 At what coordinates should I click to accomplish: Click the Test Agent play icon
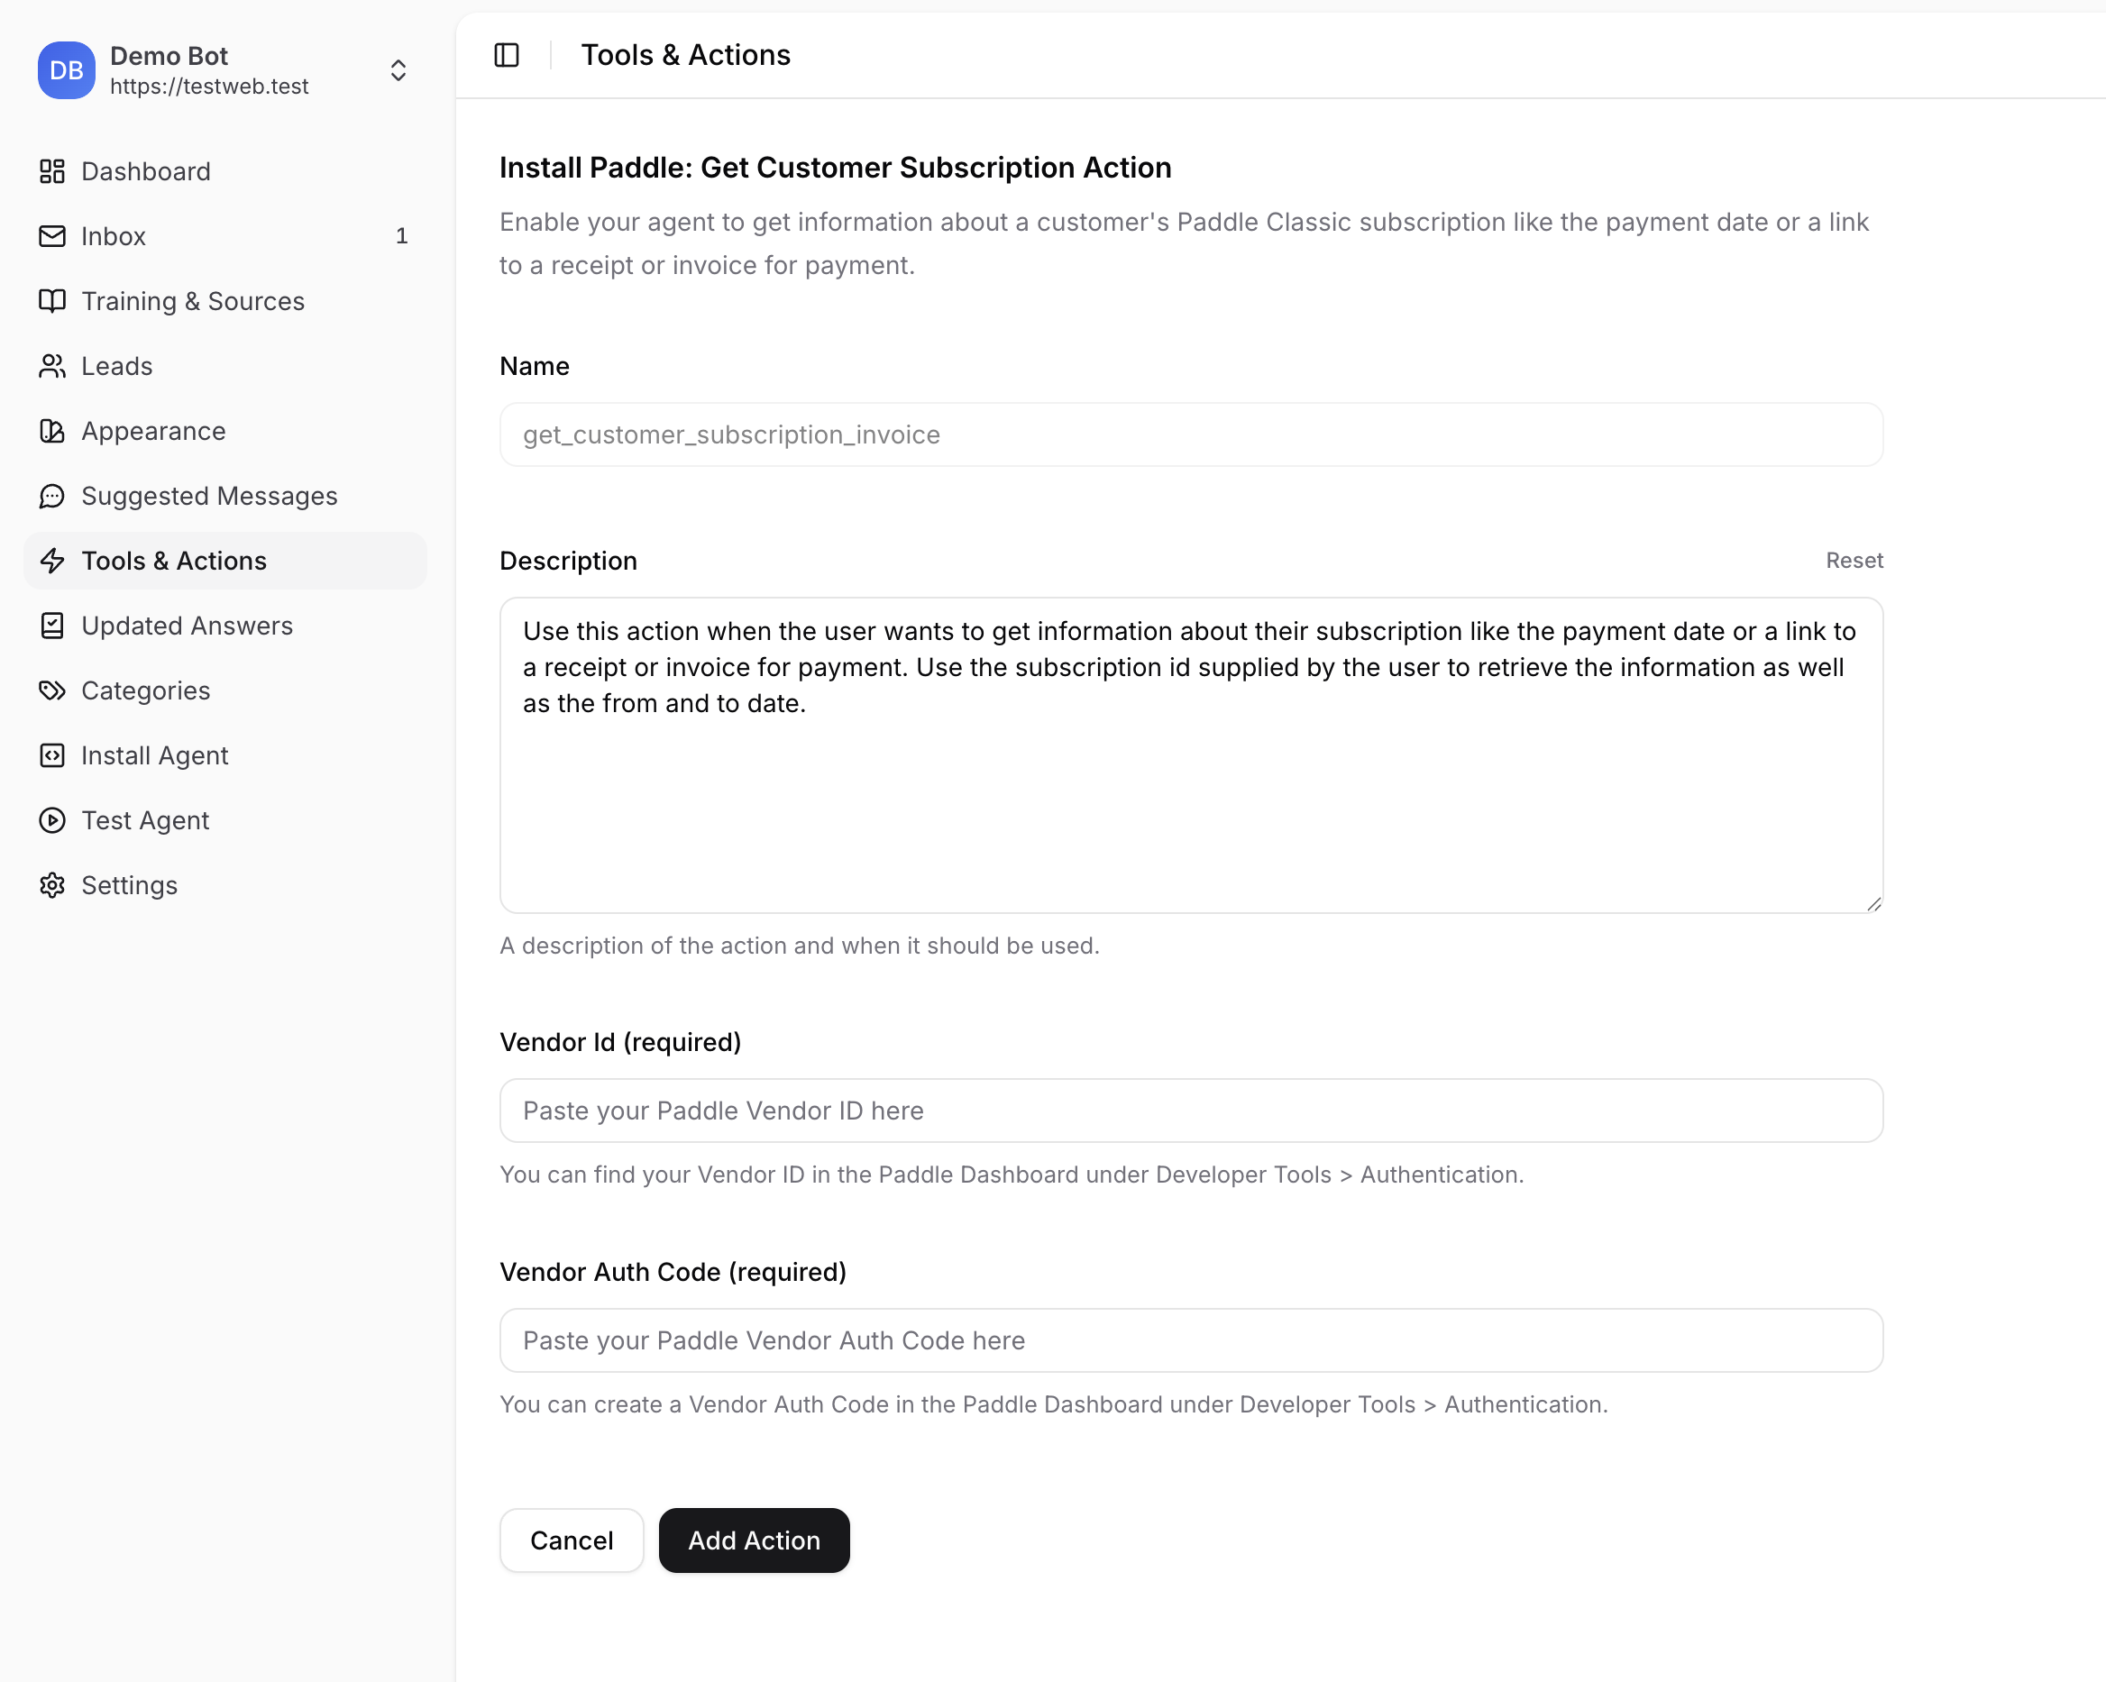[51, 820]
